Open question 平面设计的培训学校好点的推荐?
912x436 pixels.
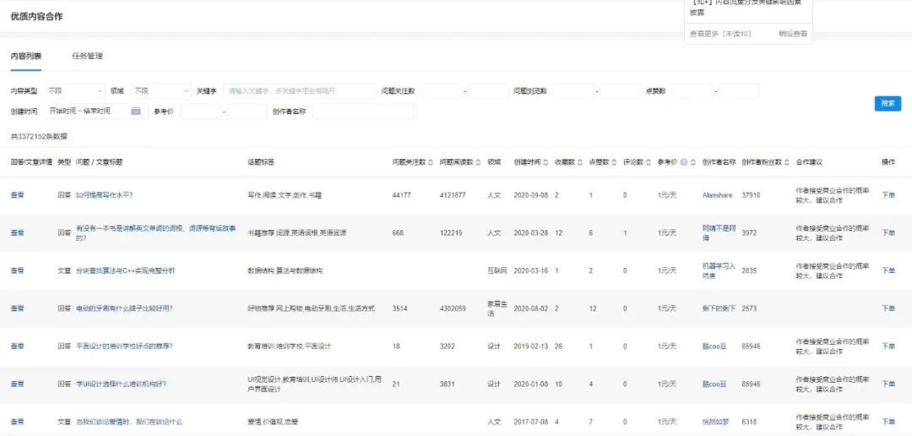pyautogui.click(x=124, y=346)
